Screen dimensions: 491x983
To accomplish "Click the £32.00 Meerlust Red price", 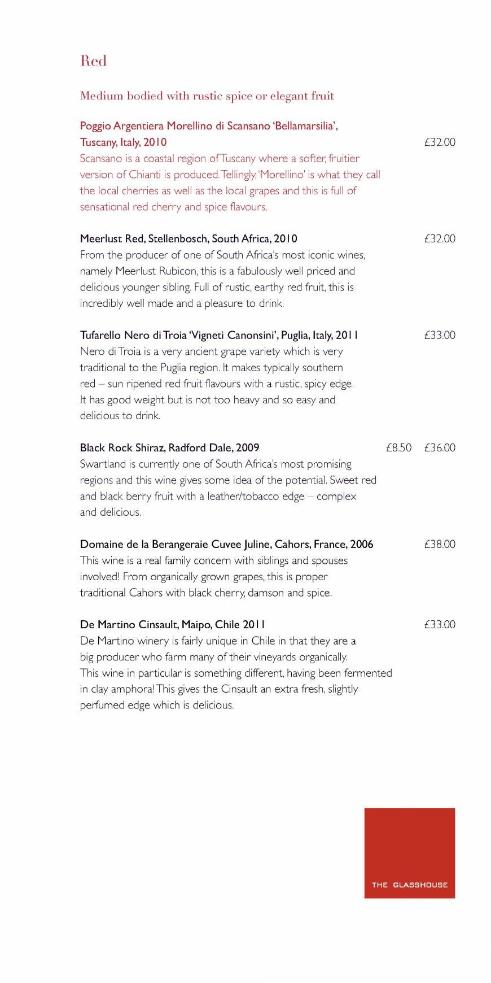I will [x=440, y=238].
